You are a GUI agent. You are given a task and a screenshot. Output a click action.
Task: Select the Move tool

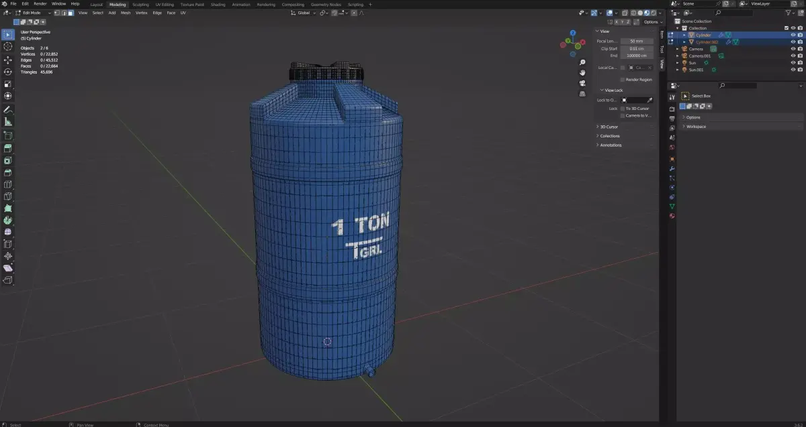[8, 60]
